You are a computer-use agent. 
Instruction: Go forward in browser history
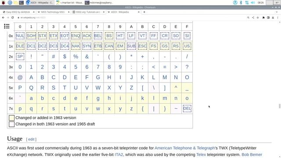click(x=8, y=18)
